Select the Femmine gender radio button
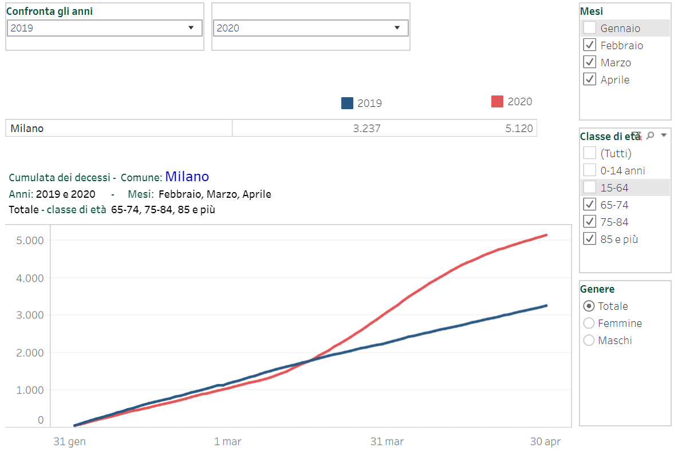 coord(589,323)
